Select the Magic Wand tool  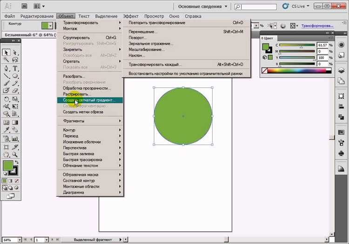coord(6,59)
